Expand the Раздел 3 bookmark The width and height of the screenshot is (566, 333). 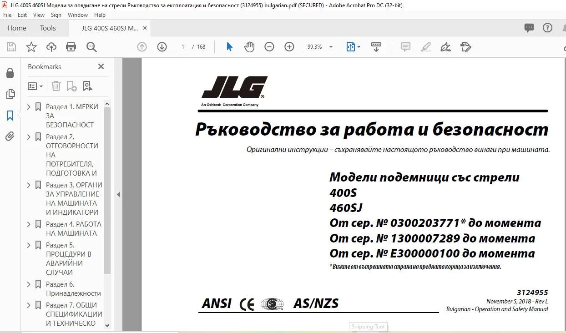(x=29, y=185)
